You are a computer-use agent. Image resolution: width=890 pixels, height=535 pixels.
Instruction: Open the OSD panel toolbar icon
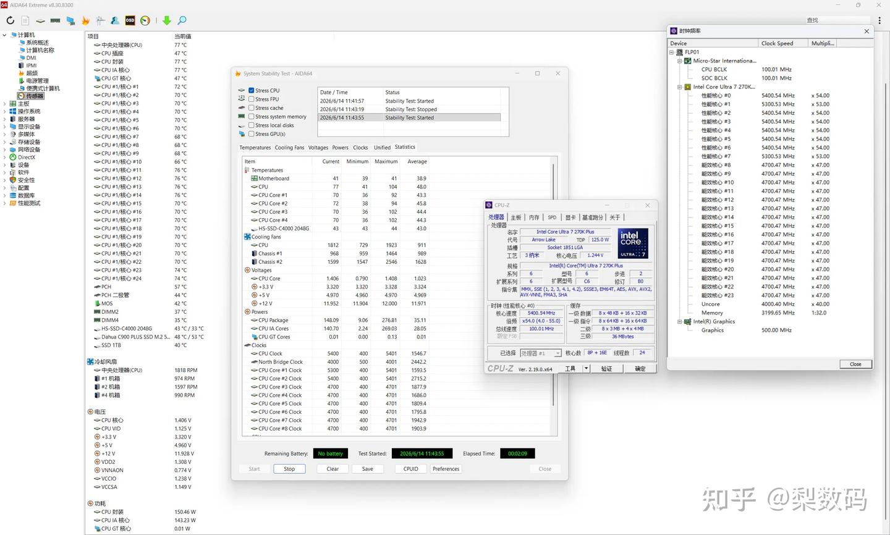coord(130,20)
